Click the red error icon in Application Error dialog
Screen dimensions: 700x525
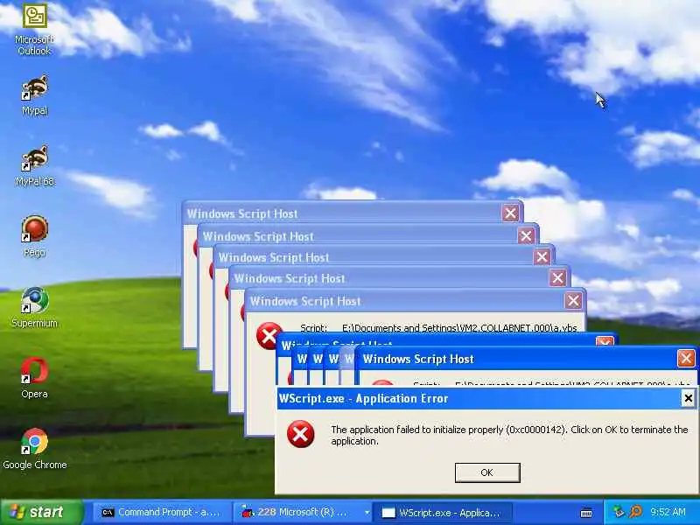pos(300,434)
